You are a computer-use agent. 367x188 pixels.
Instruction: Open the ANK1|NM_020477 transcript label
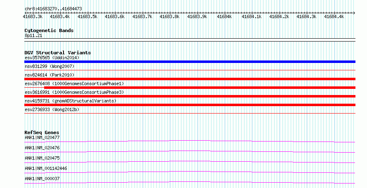(x=42, y=137)
